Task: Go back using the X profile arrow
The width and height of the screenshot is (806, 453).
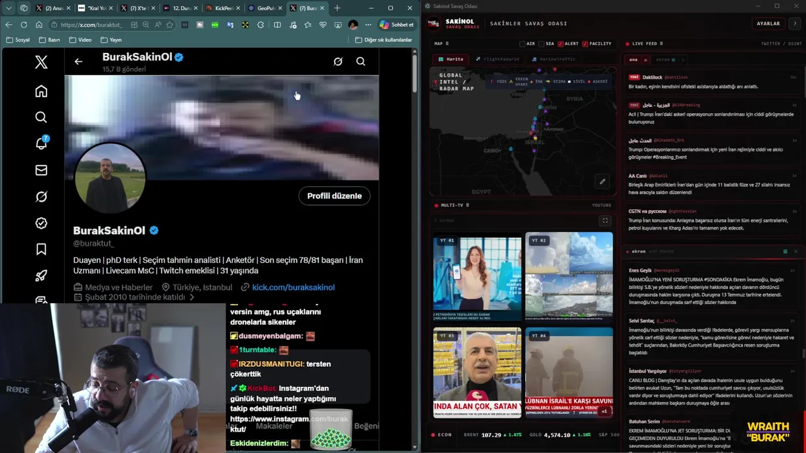Action: click(x=78, y=62)
